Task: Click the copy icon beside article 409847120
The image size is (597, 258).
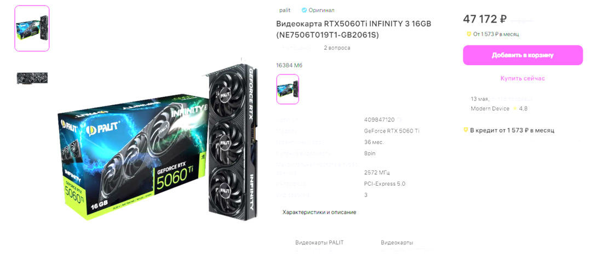Action: click(x=399, y=119)
